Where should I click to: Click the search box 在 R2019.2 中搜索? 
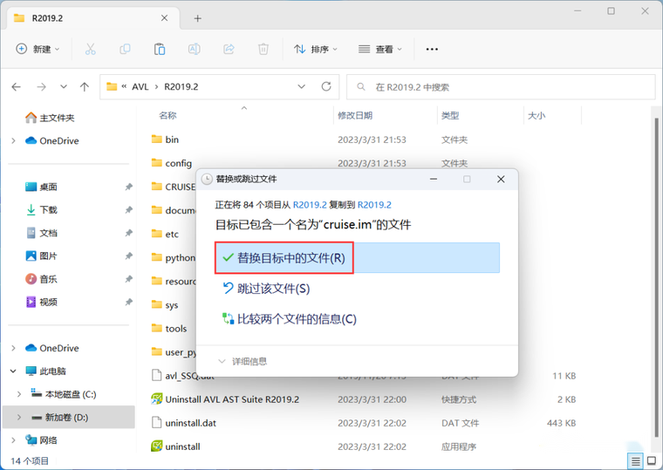coord(501,87)
